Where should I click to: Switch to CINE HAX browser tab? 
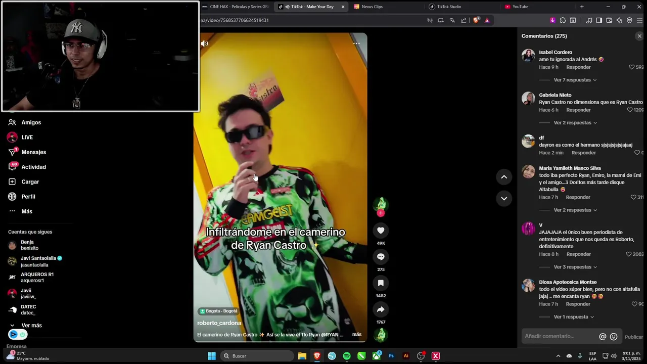[x=236, y=7]
